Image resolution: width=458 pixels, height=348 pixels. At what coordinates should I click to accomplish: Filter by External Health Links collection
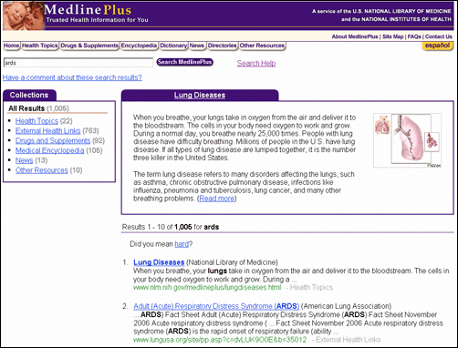(x=48, y=131)
